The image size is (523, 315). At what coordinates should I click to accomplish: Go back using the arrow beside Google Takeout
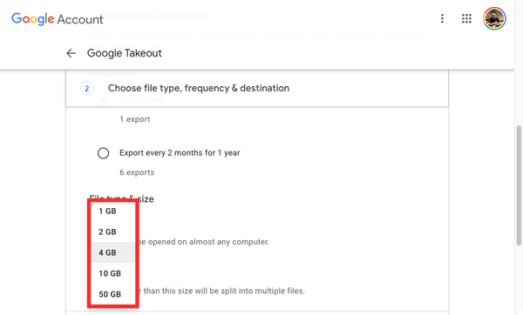(71, 53)
